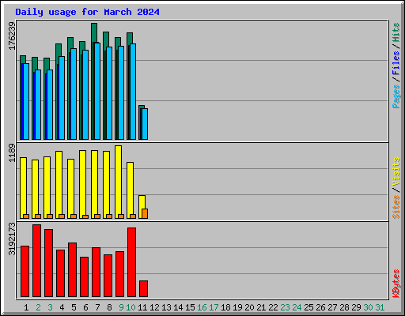Click the cyan pages bar for day 10

point(133,92)
